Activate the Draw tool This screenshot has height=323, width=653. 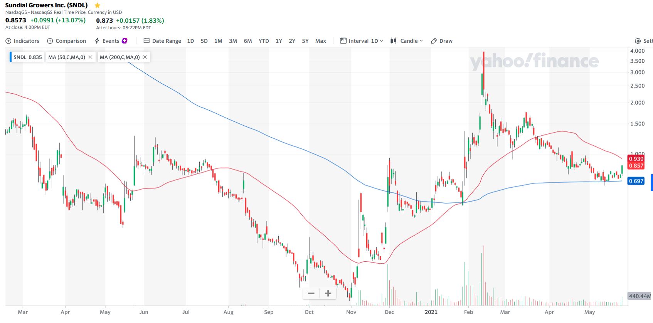442,41
